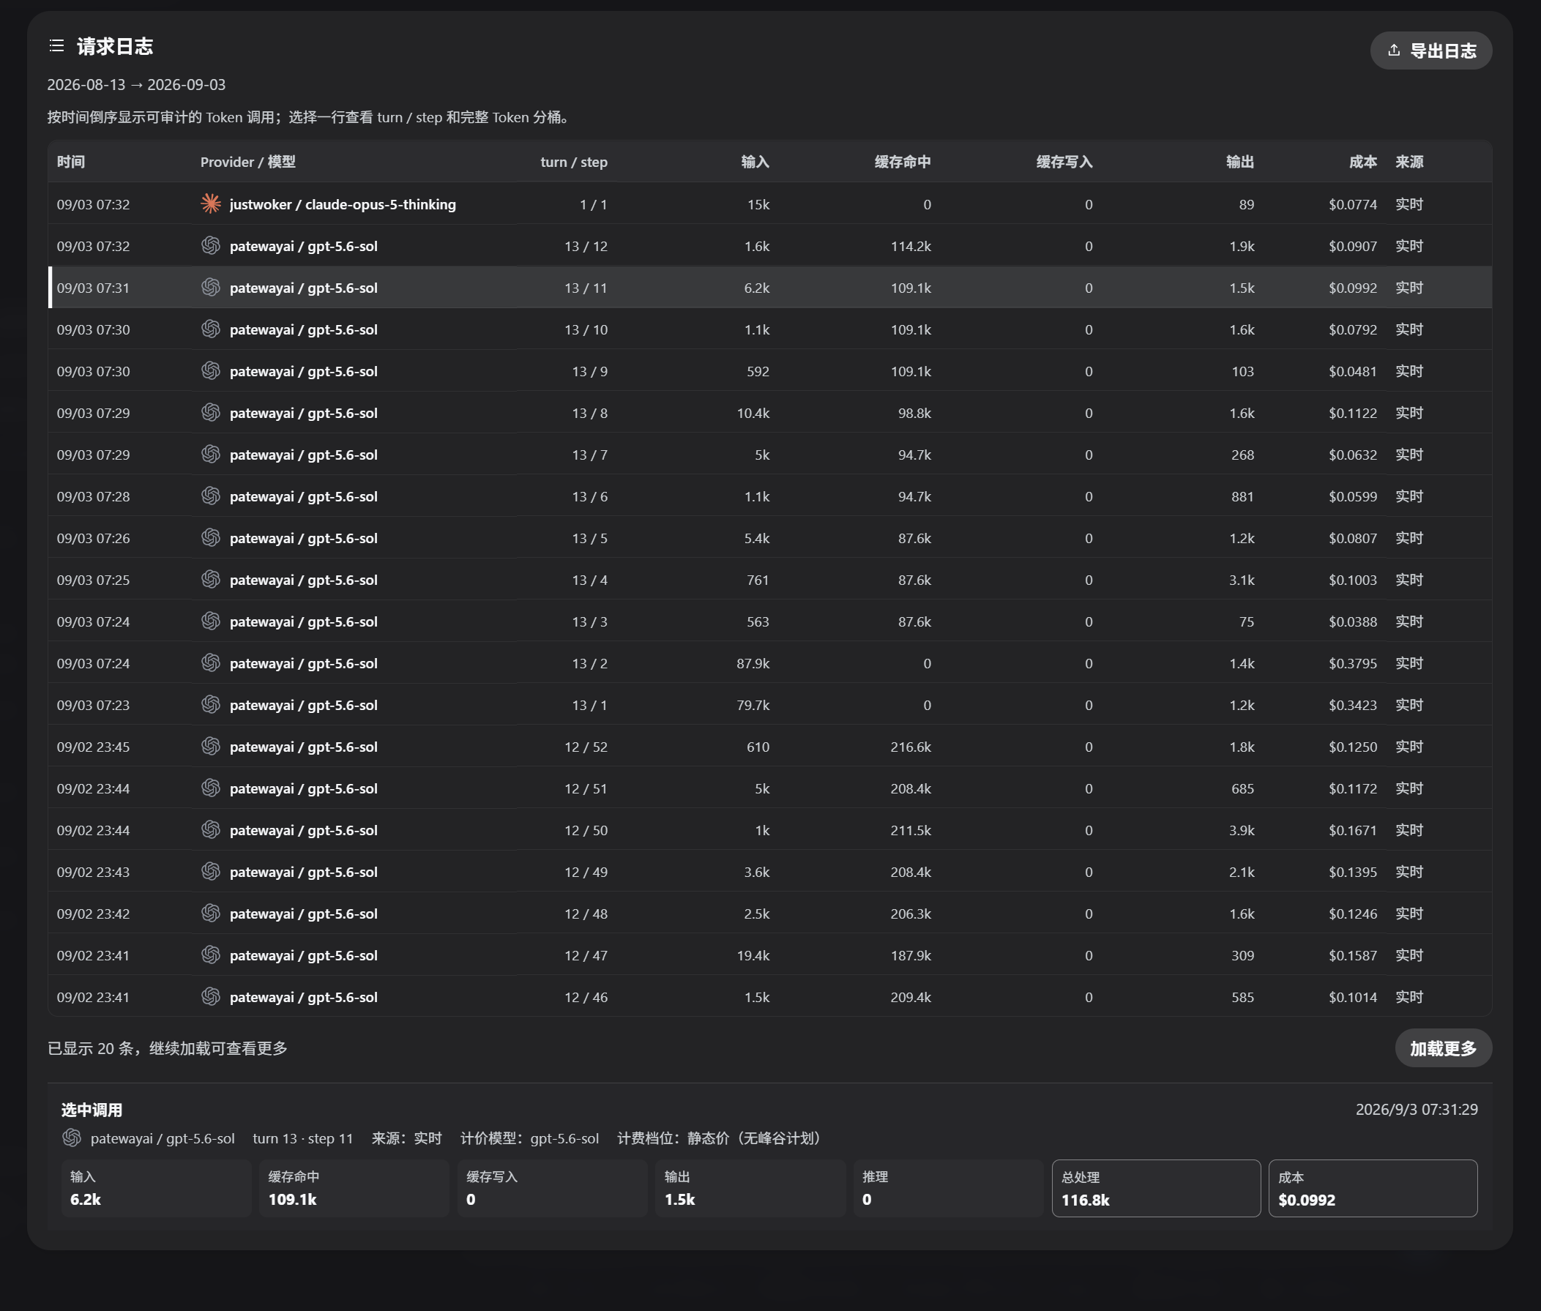Click the 缓存写入 0 detail card
This screenshot has height=1311, width=1541.
tap(552, 1187)
